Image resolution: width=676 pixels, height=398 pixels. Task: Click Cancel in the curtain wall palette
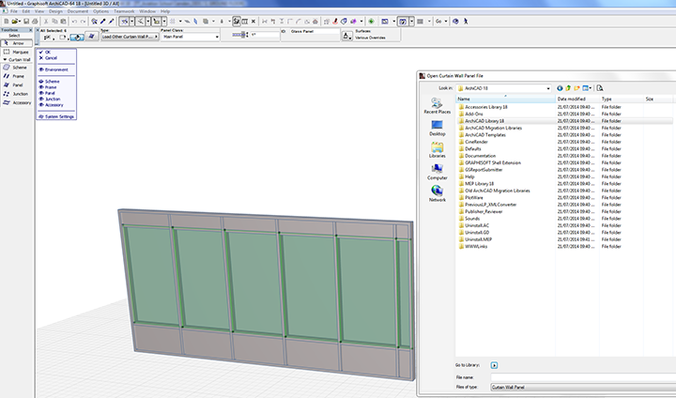(50, 58)
